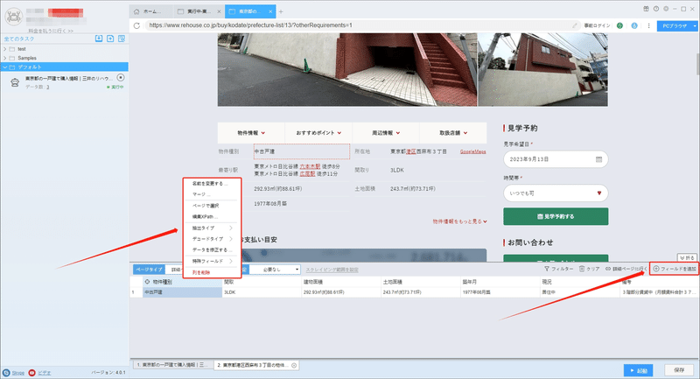The height and width of the screenshot is (379, 700).
Task: Click the 折る collapse panel button
Action: [687, 257]
